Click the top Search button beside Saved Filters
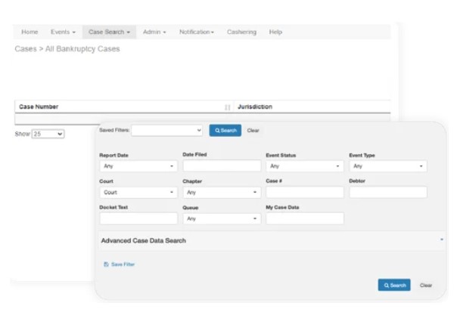The image size is (457, 309). (225, 131)
